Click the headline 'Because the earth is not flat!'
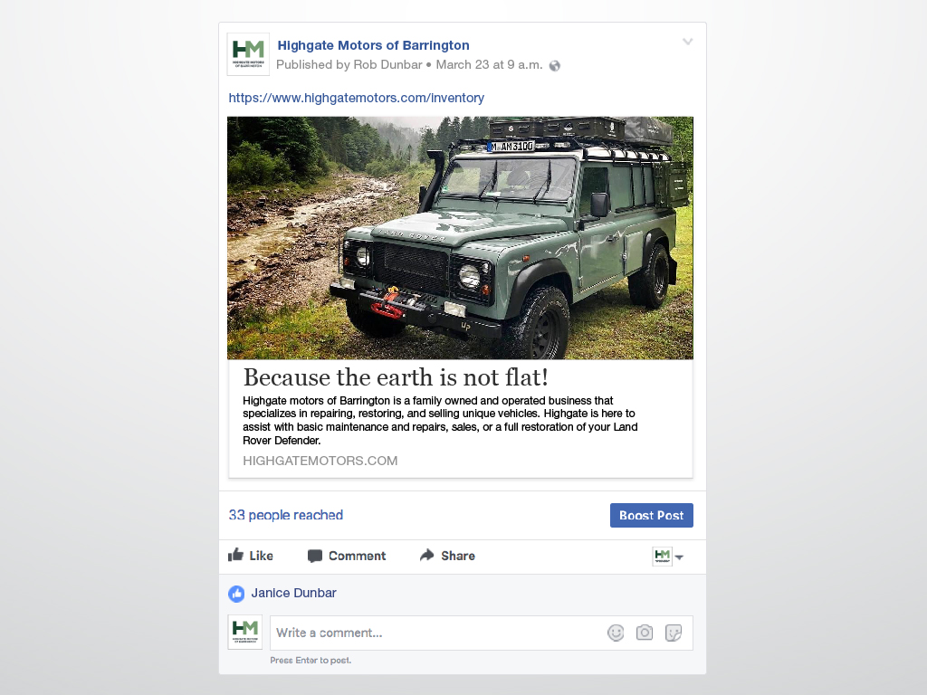Image resolution: width=927 pixels, height=695 pixels. [x=396, y=377]
